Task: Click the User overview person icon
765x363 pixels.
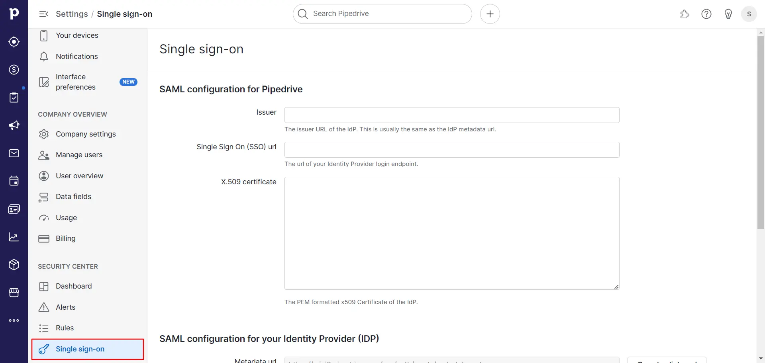Action: point(44,176)
